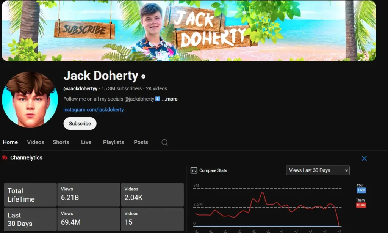Open the Shorts tab
Image resolution: width=388 pixels, height=233 pixels.
click(61, 142)
